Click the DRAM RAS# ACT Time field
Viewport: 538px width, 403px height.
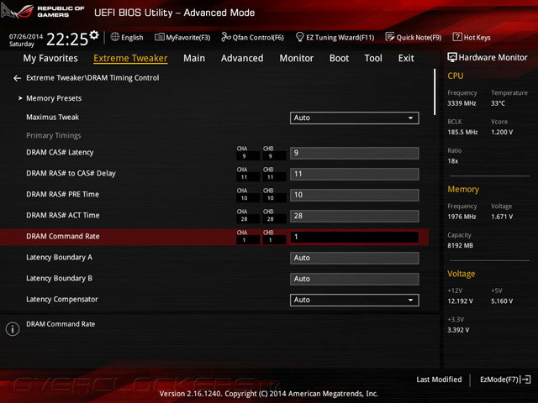(355, 216)
